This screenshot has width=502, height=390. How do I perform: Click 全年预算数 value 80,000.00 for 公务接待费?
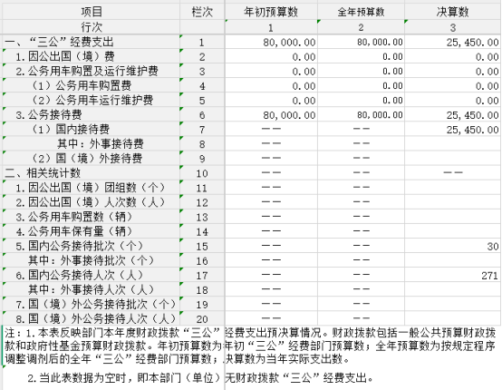pyautogui.click(x=380, y=114)
